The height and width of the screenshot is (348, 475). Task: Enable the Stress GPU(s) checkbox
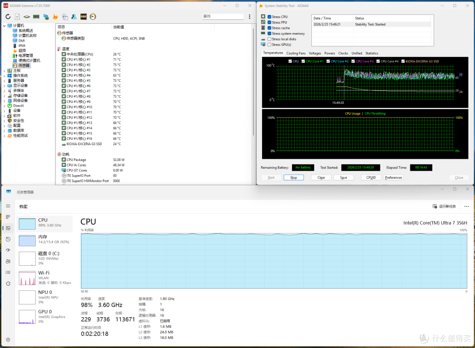coord(269,44)
